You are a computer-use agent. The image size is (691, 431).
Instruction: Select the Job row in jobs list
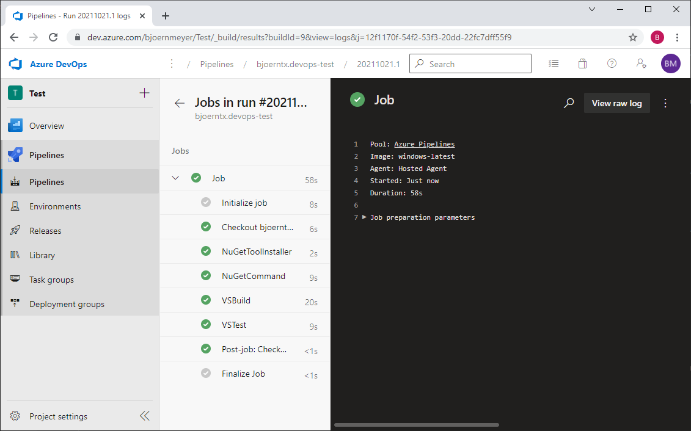tap(245, 178)
